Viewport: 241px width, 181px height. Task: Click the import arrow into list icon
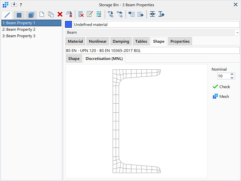pyautogui.click(x=132, y=14)
